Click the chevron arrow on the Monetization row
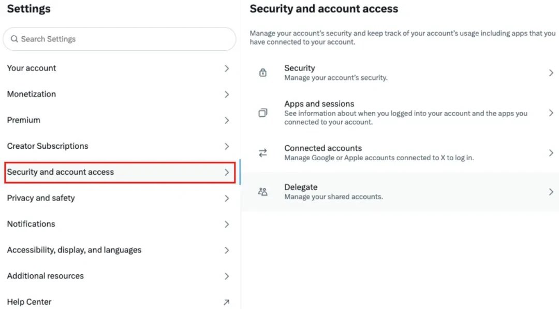 click(227, 94)
